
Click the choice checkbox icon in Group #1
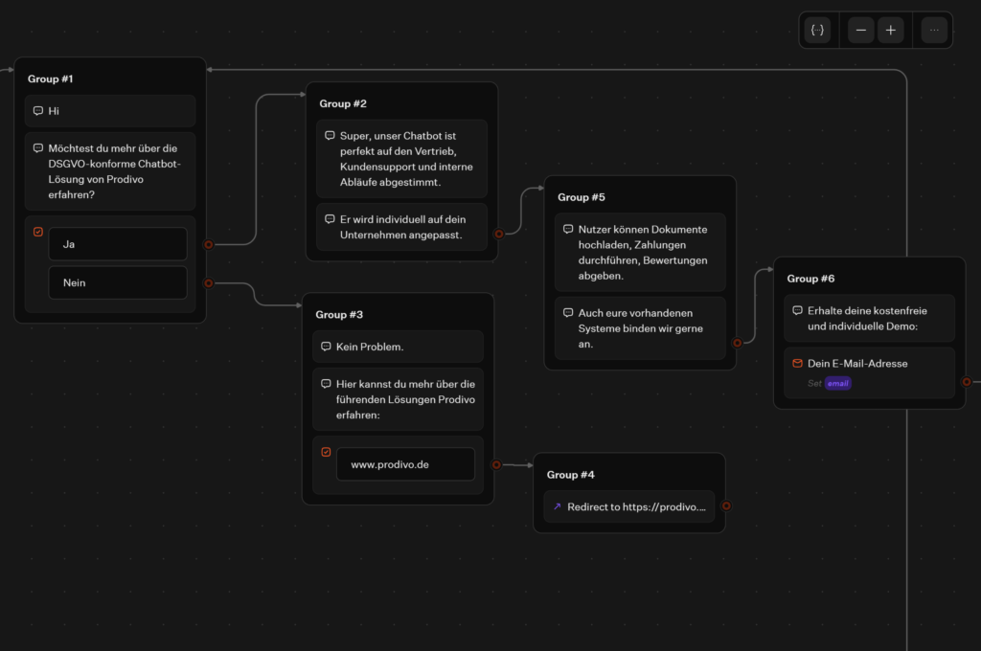click(x=38, y=232)
